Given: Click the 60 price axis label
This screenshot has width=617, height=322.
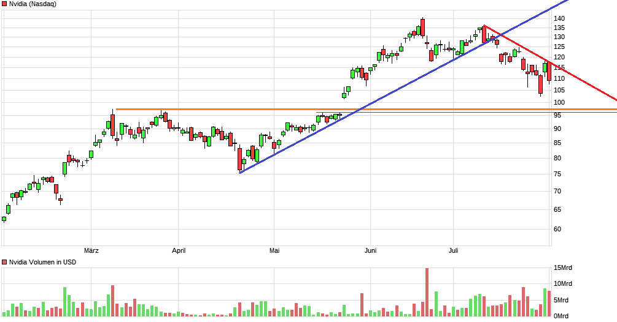Looking at the screenshot, I should pos(557,229).
